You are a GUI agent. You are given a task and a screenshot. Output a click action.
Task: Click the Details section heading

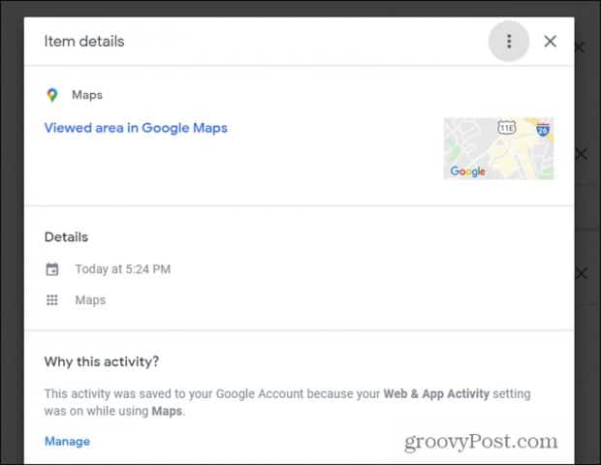66,237
